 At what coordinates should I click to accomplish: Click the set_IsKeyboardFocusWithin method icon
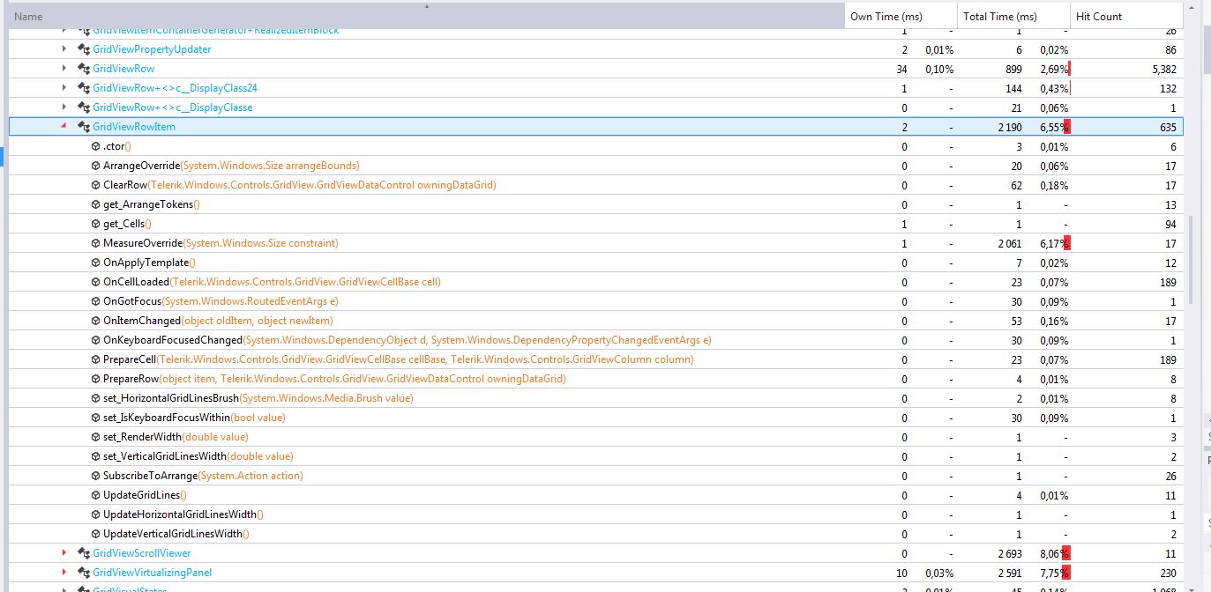click(95, 418)
